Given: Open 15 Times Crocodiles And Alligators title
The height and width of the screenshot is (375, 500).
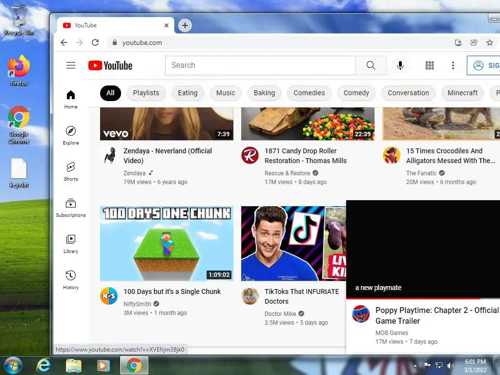Looking at the screenshot, I should point(450,156).
